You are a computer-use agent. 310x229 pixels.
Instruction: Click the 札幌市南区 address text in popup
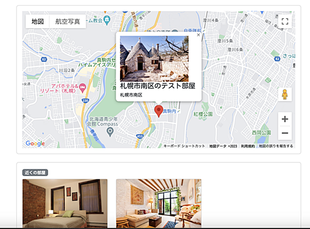click(131, 95)
